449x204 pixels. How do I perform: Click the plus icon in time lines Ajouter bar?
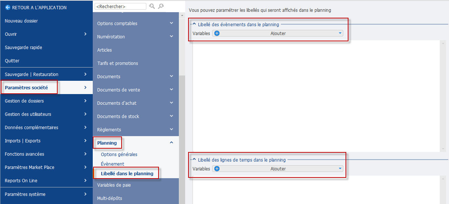point(217,169)
